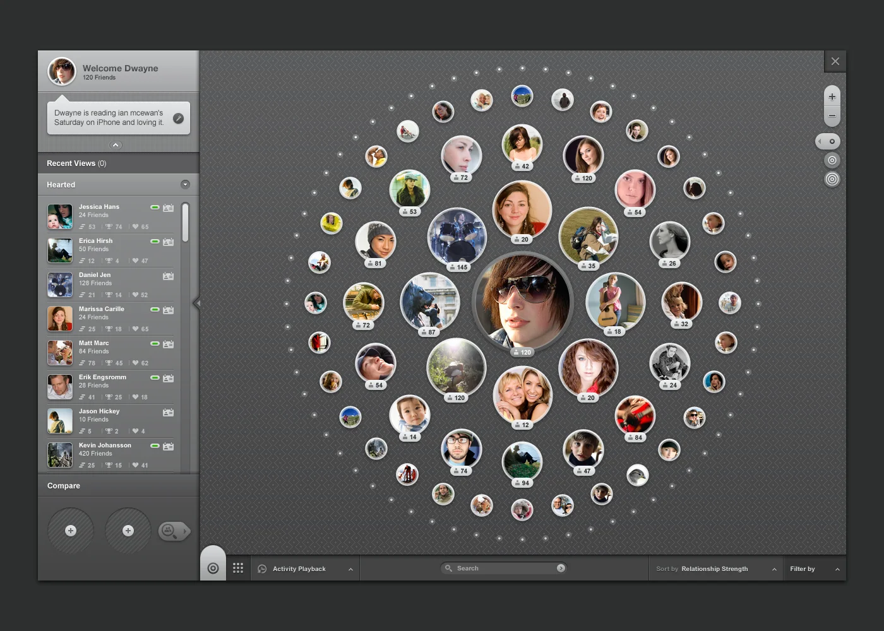Open Daniel Jen's contact card icon

click(169, 276)
